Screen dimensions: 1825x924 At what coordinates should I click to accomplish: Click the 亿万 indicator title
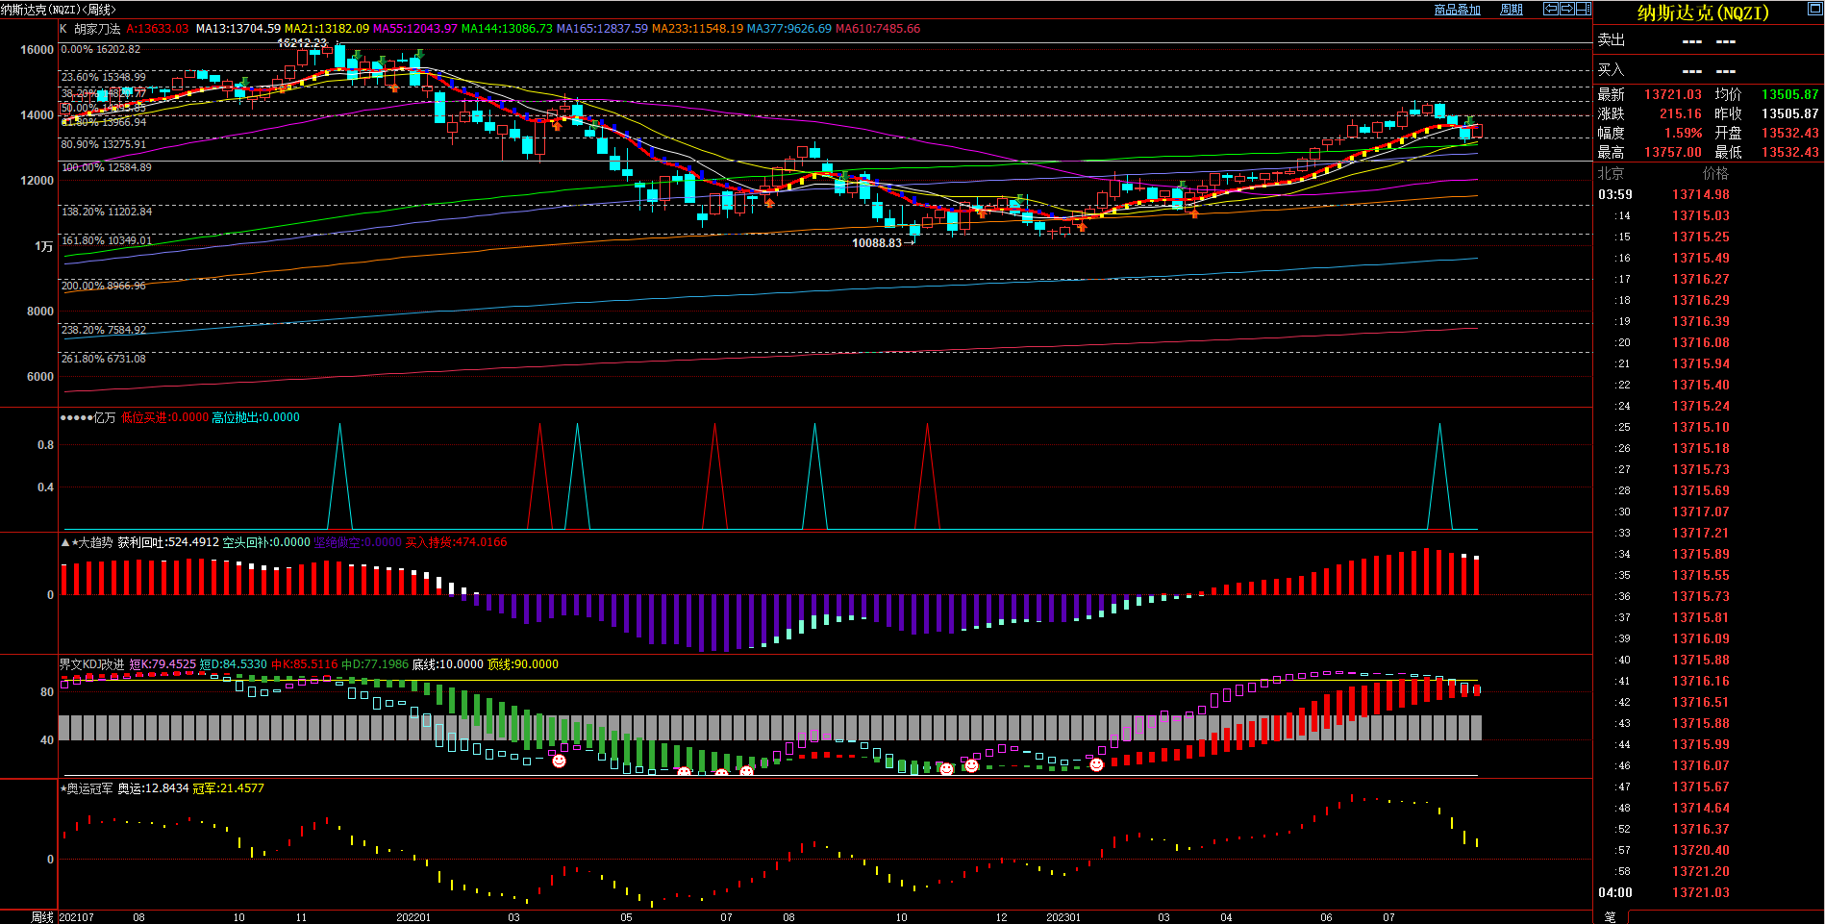pyautogui.click(x=104, y=417)
